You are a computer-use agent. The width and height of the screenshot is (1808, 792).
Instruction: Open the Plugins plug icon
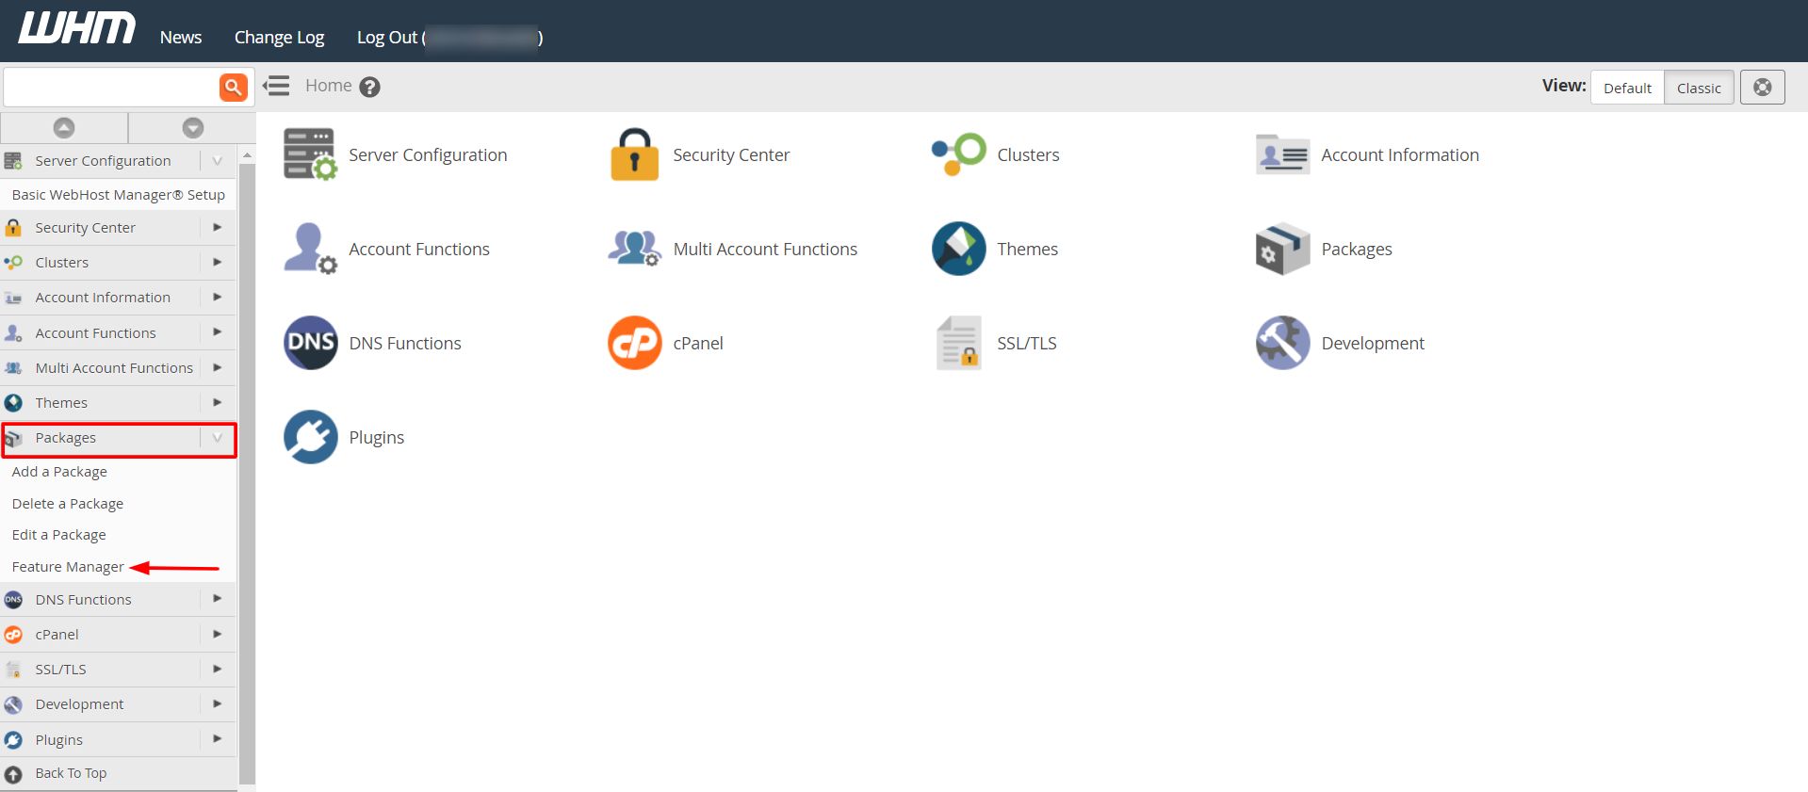tap(310, 437)
